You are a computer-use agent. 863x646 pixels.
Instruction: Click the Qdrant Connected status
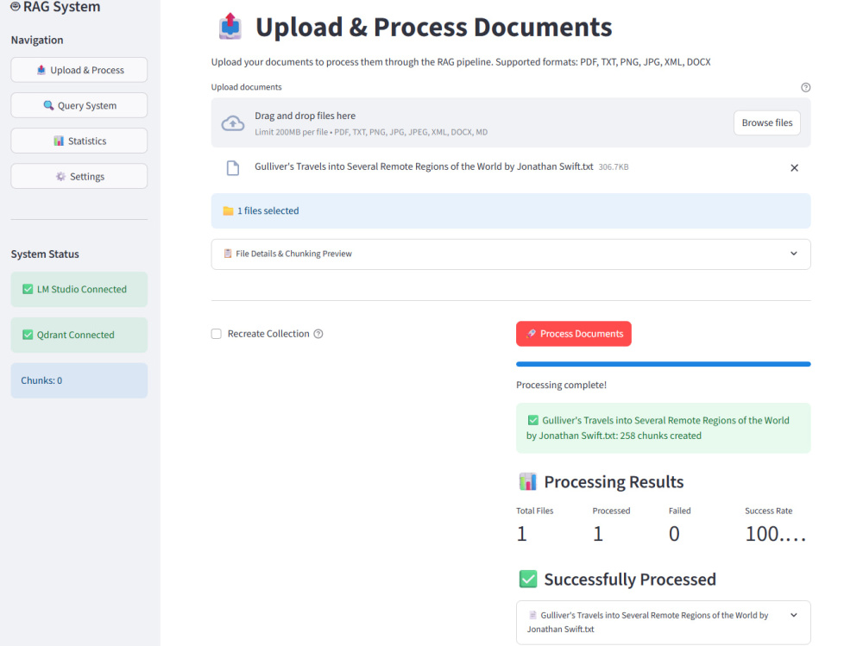[x=79, y=336]
